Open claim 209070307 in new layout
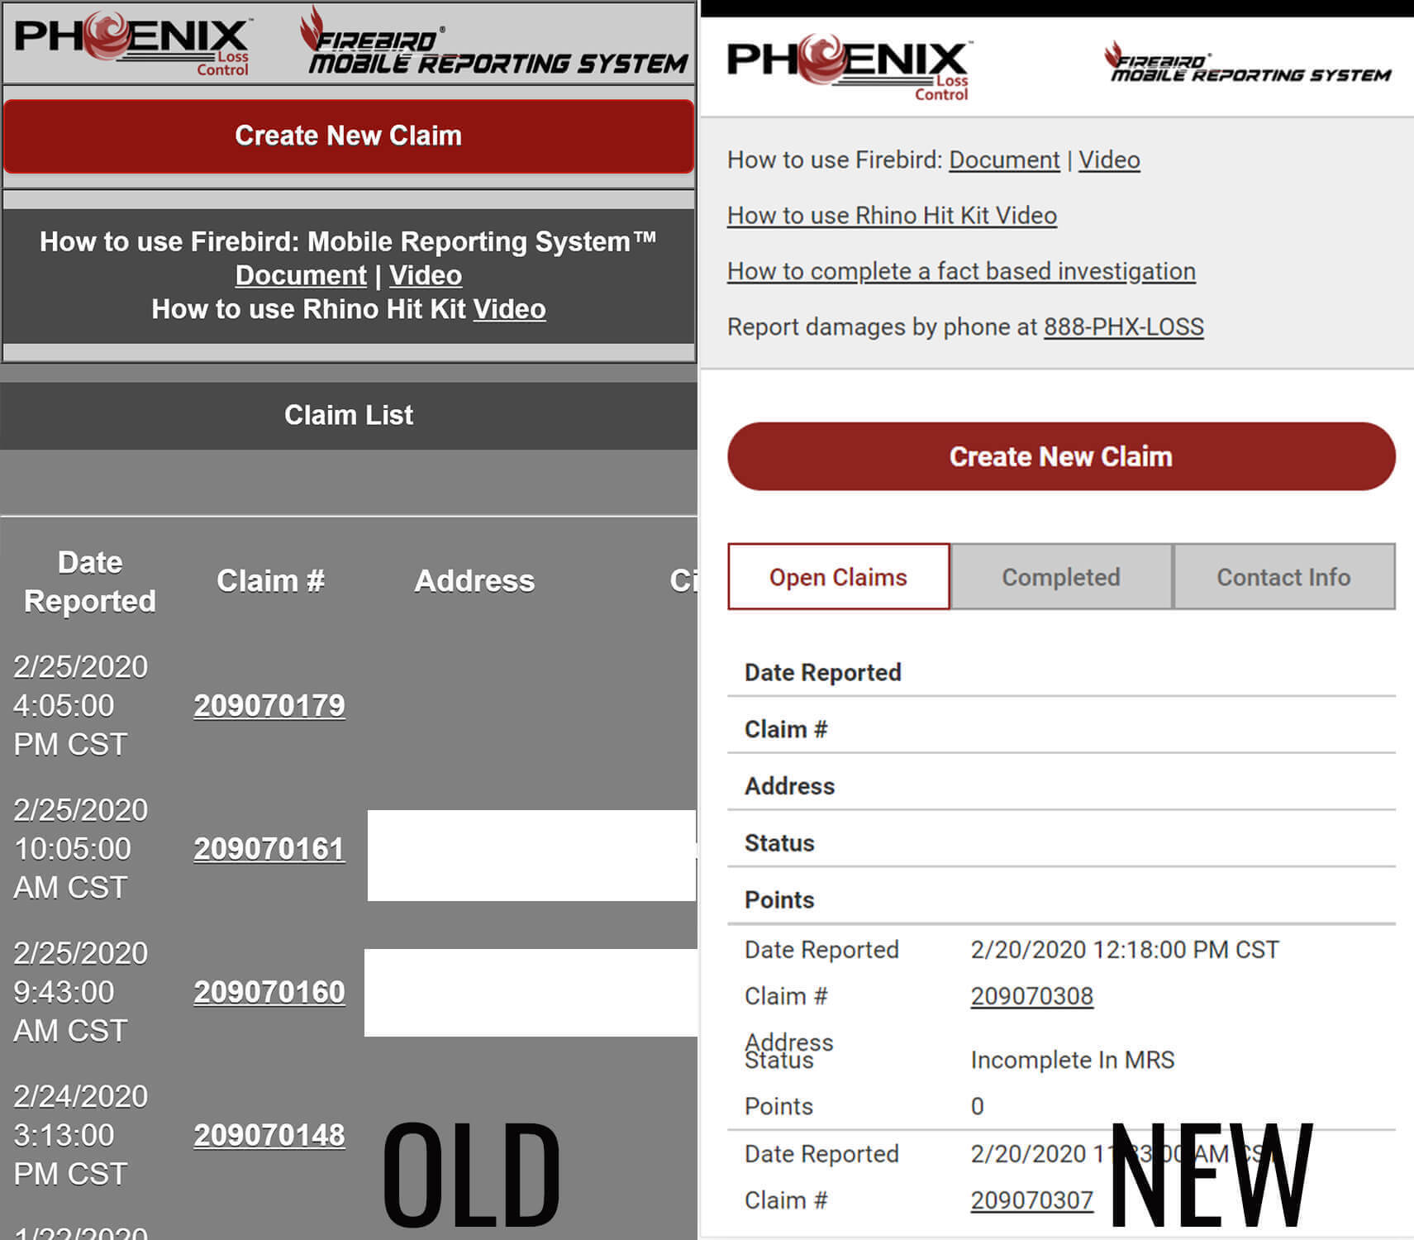This screenshot has height=1240, width=1414. pyautogui.click(x=1031, y=1200)
